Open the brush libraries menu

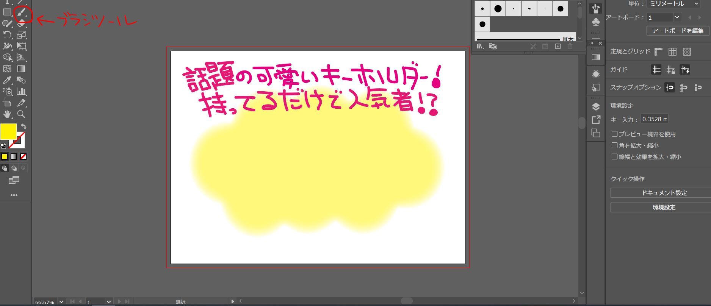pos(480,46)
